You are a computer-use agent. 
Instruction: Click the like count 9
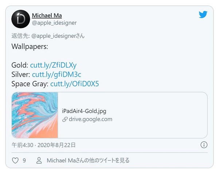[x=24, y=161]
